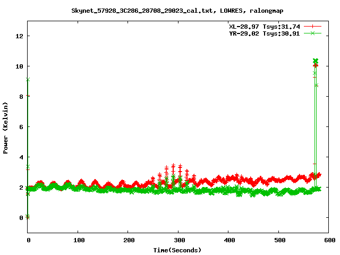Image resolution: width=340 pixels, height=255 pixels.
Task: Click the x-axis tick label 600
Action: (329, 240)
